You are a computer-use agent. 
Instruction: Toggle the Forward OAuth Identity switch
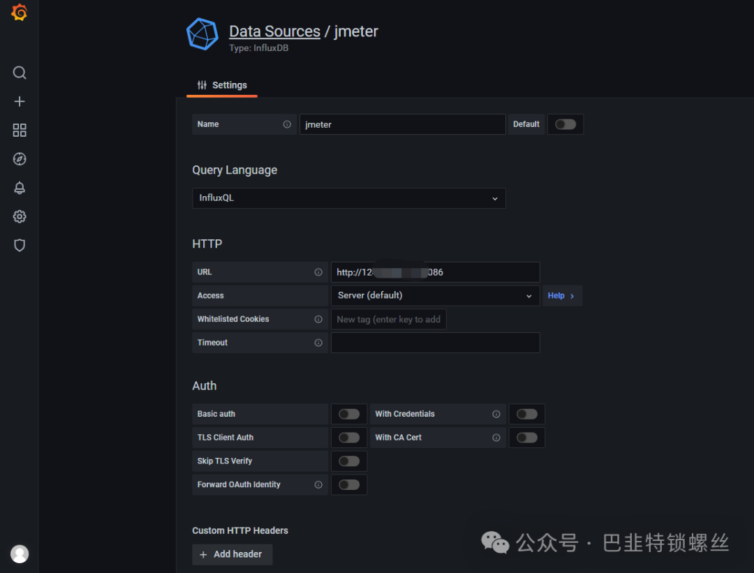click(349, 484)
